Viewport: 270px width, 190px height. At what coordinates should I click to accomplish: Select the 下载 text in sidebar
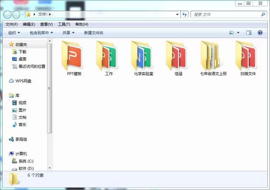(x=22, y=52)
